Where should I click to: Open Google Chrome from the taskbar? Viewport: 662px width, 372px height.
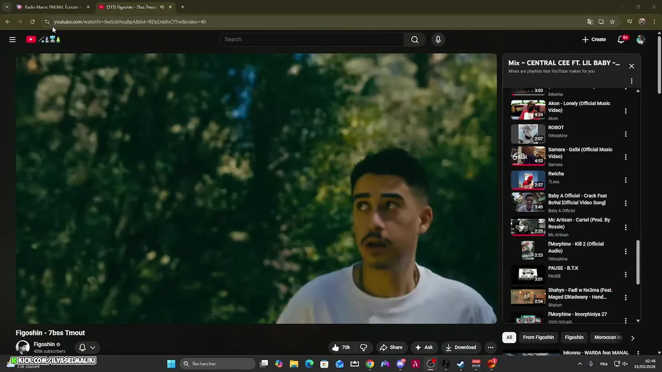(x=370, y=364)
